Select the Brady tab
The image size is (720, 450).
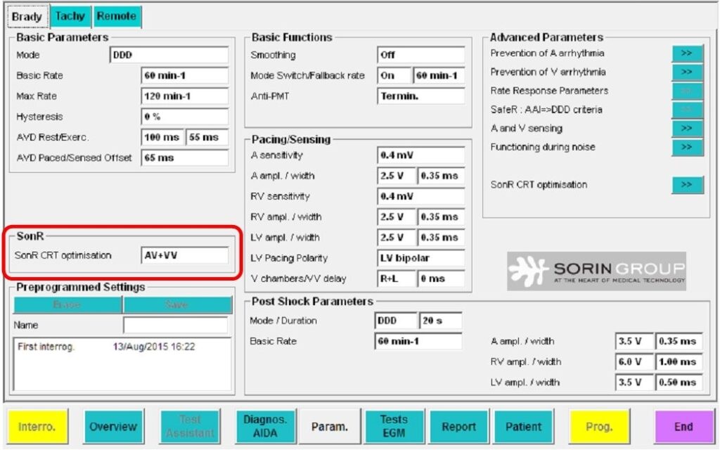tap(27, 16)
